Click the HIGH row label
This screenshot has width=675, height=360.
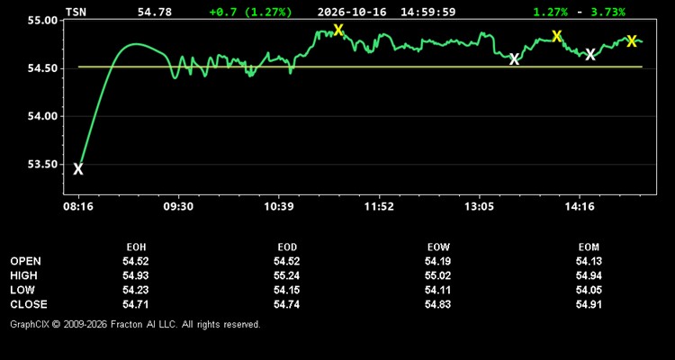point(23,275)
